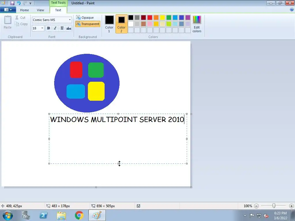Click the zoom in plus button
Screen dimensions: 295x221
[x=292, y=206]
